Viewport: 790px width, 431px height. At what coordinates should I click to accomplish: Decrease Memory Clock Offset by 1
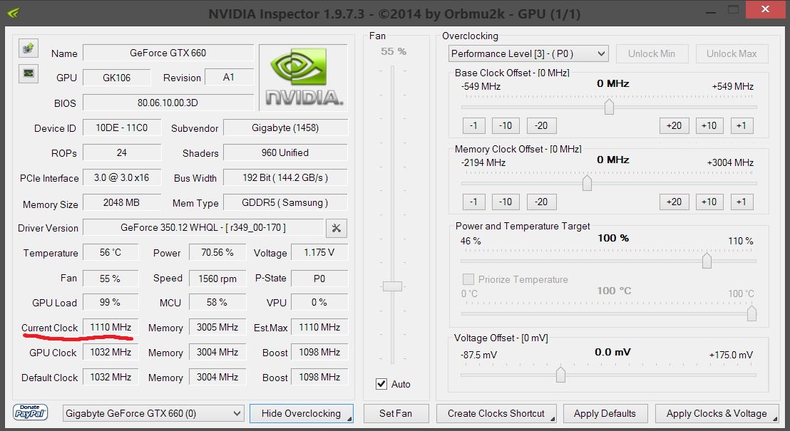tap(473, 202)
